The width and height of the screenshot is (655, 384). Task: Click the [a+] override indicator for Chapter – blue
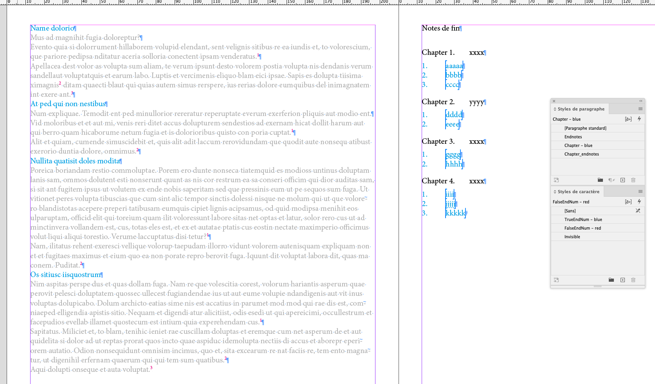(628, 119)
